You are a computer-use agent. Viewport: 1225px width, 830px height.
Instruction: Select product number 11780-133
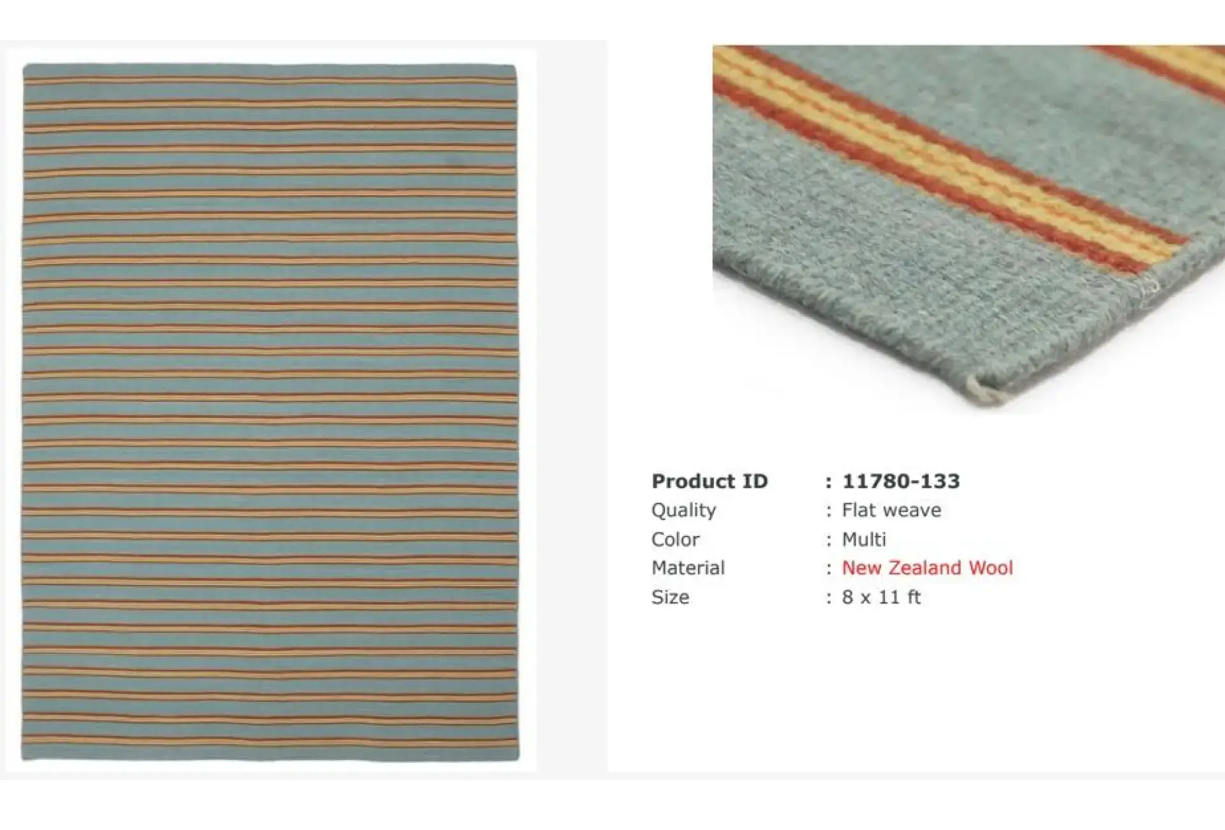[x=901, y=481]
